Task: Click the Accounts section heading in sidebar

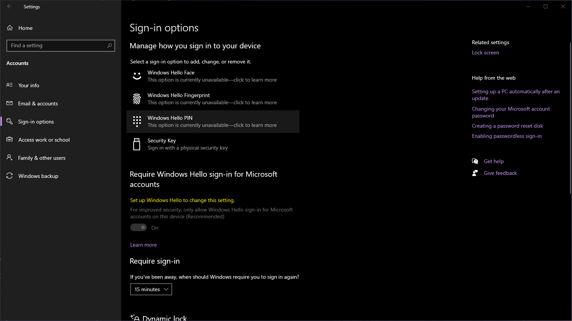Action: click(17, 63)
